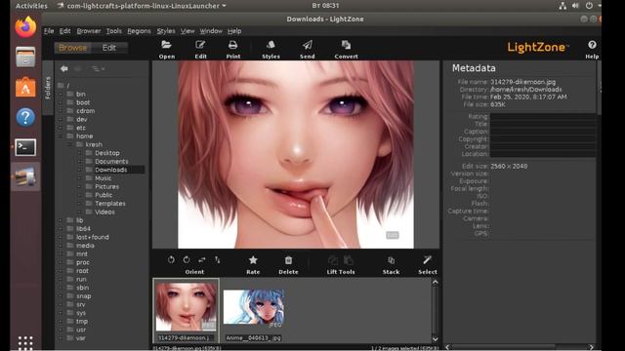Select the Templates folder in tree

click(110, 204)
